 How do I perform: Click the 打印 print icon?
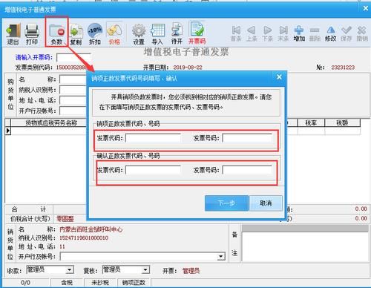32,34
